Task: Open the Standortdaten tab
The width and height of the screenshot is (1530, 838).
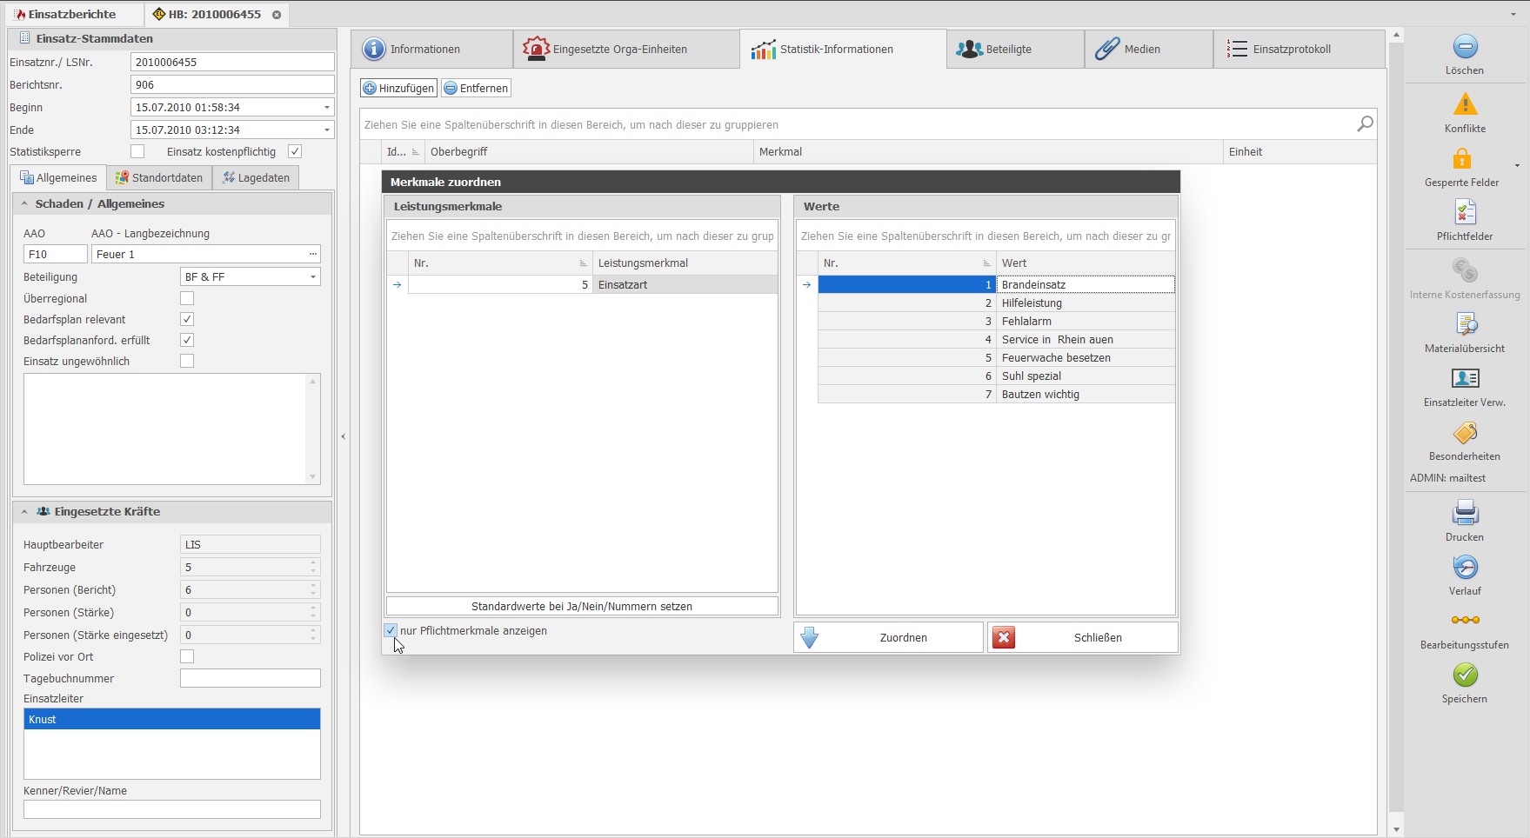Action: pos(159,178)
